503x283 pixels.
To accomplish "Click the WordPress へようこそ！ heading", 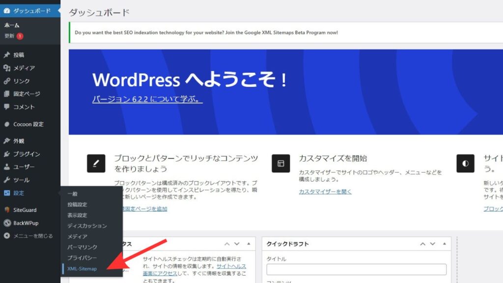I will 190,79.
